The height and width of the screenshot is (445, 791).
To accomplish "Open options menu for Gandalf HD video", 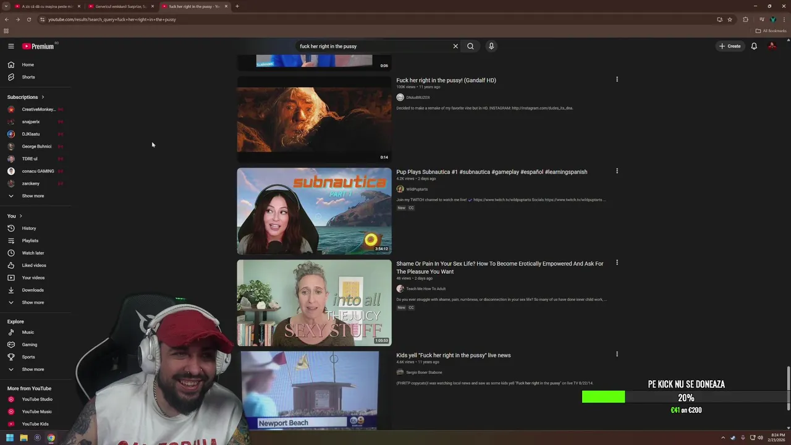I will [617, 79].
